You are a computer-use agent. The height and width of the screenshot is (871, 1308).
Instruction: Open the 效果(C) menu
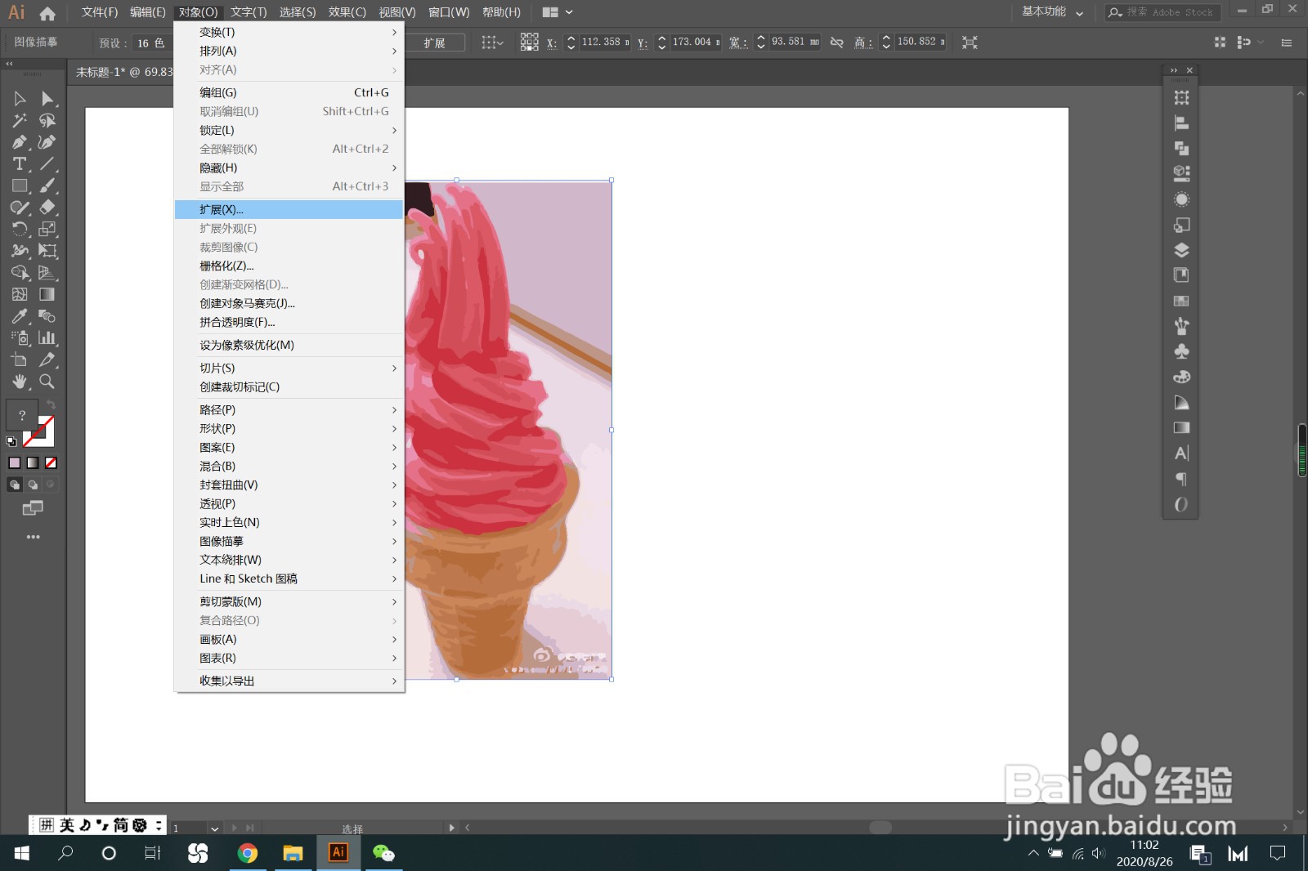pos(347,12)
